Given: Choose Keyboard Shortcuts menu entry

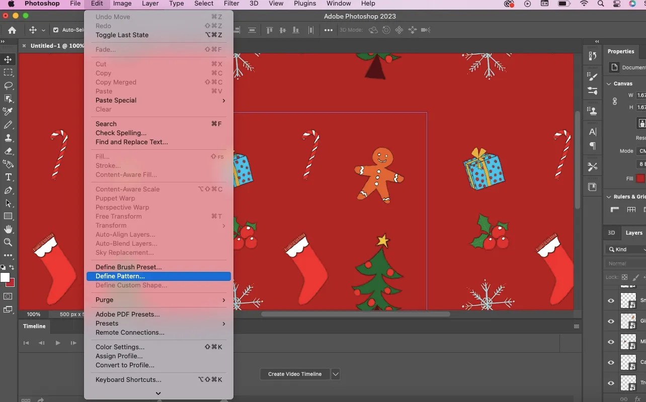Looking at the screenshot, I should 158,379.
